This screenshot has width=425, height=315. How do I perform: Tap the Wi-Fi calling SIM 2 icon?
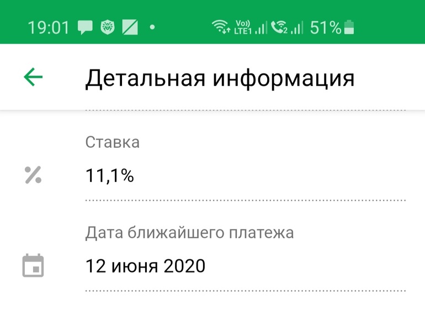279,27
